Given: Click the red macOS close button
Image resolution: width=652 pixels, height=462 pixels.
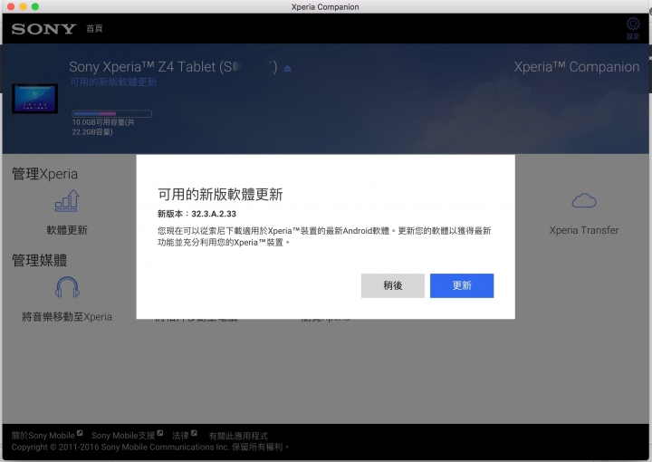Looking at the screenshot, I should (11, 6).
